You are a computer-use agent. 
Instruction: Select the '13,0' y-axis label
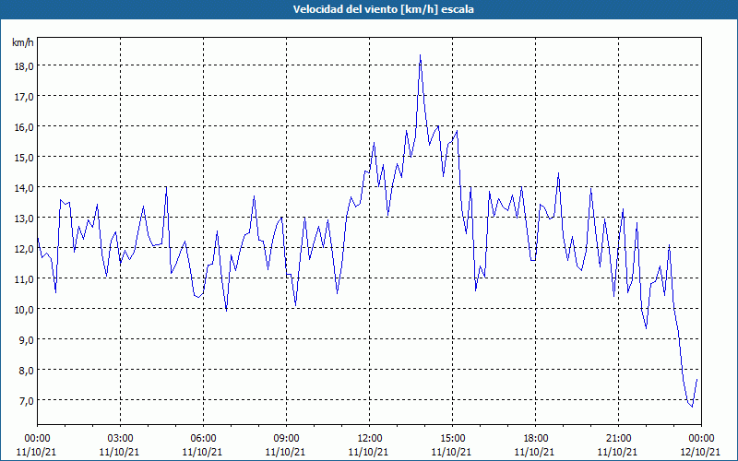click(24, 219)
